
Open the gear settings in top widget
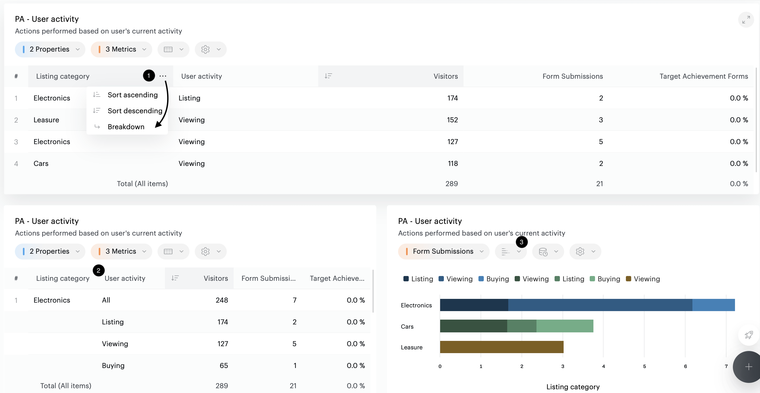coord(211,49)
